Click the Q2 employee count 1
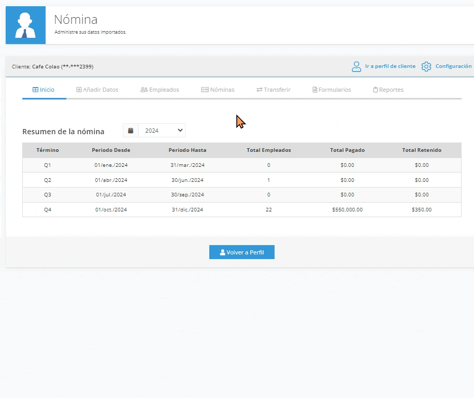This screenshot has width=474, height=398. pyautogui.click(x=268, y=180)
